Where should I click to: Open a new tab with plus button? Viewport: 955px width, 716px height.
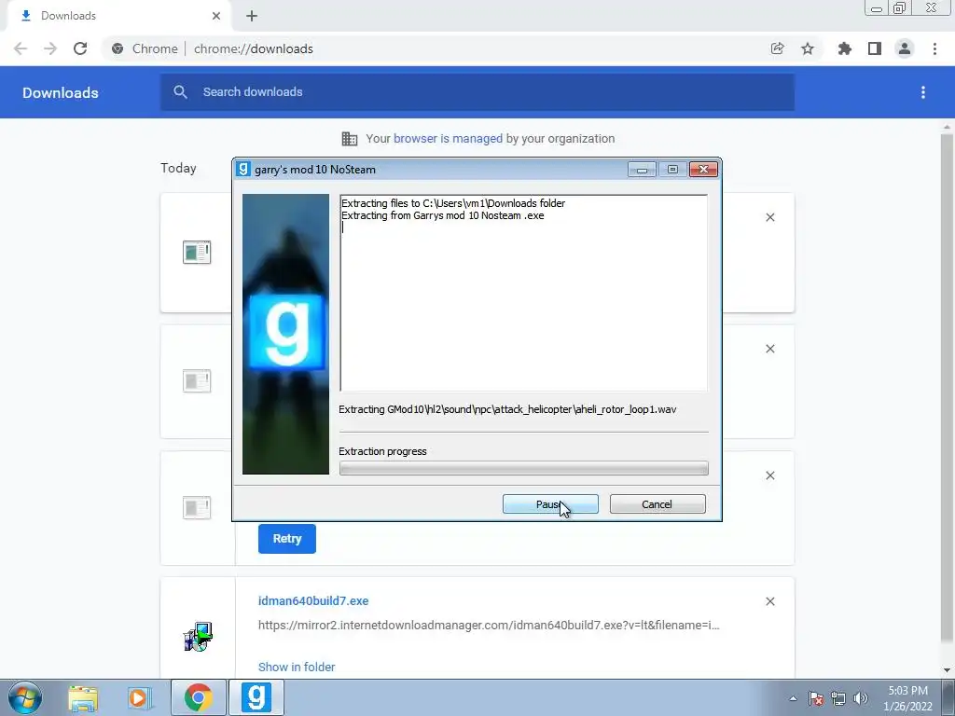coord(252,16)
